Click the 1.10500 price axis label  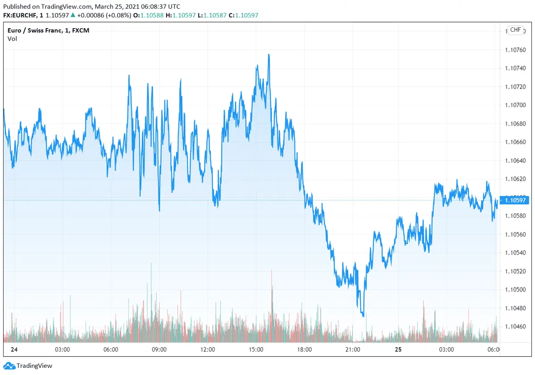[515, 290]
